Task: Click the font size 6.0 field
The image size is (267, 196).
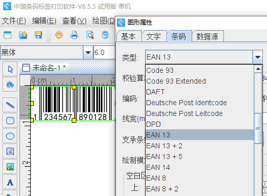Action: coord(104,52)
